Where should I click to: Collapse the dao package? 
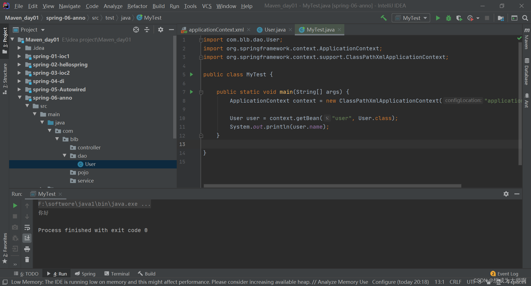(x=64, y=155)
